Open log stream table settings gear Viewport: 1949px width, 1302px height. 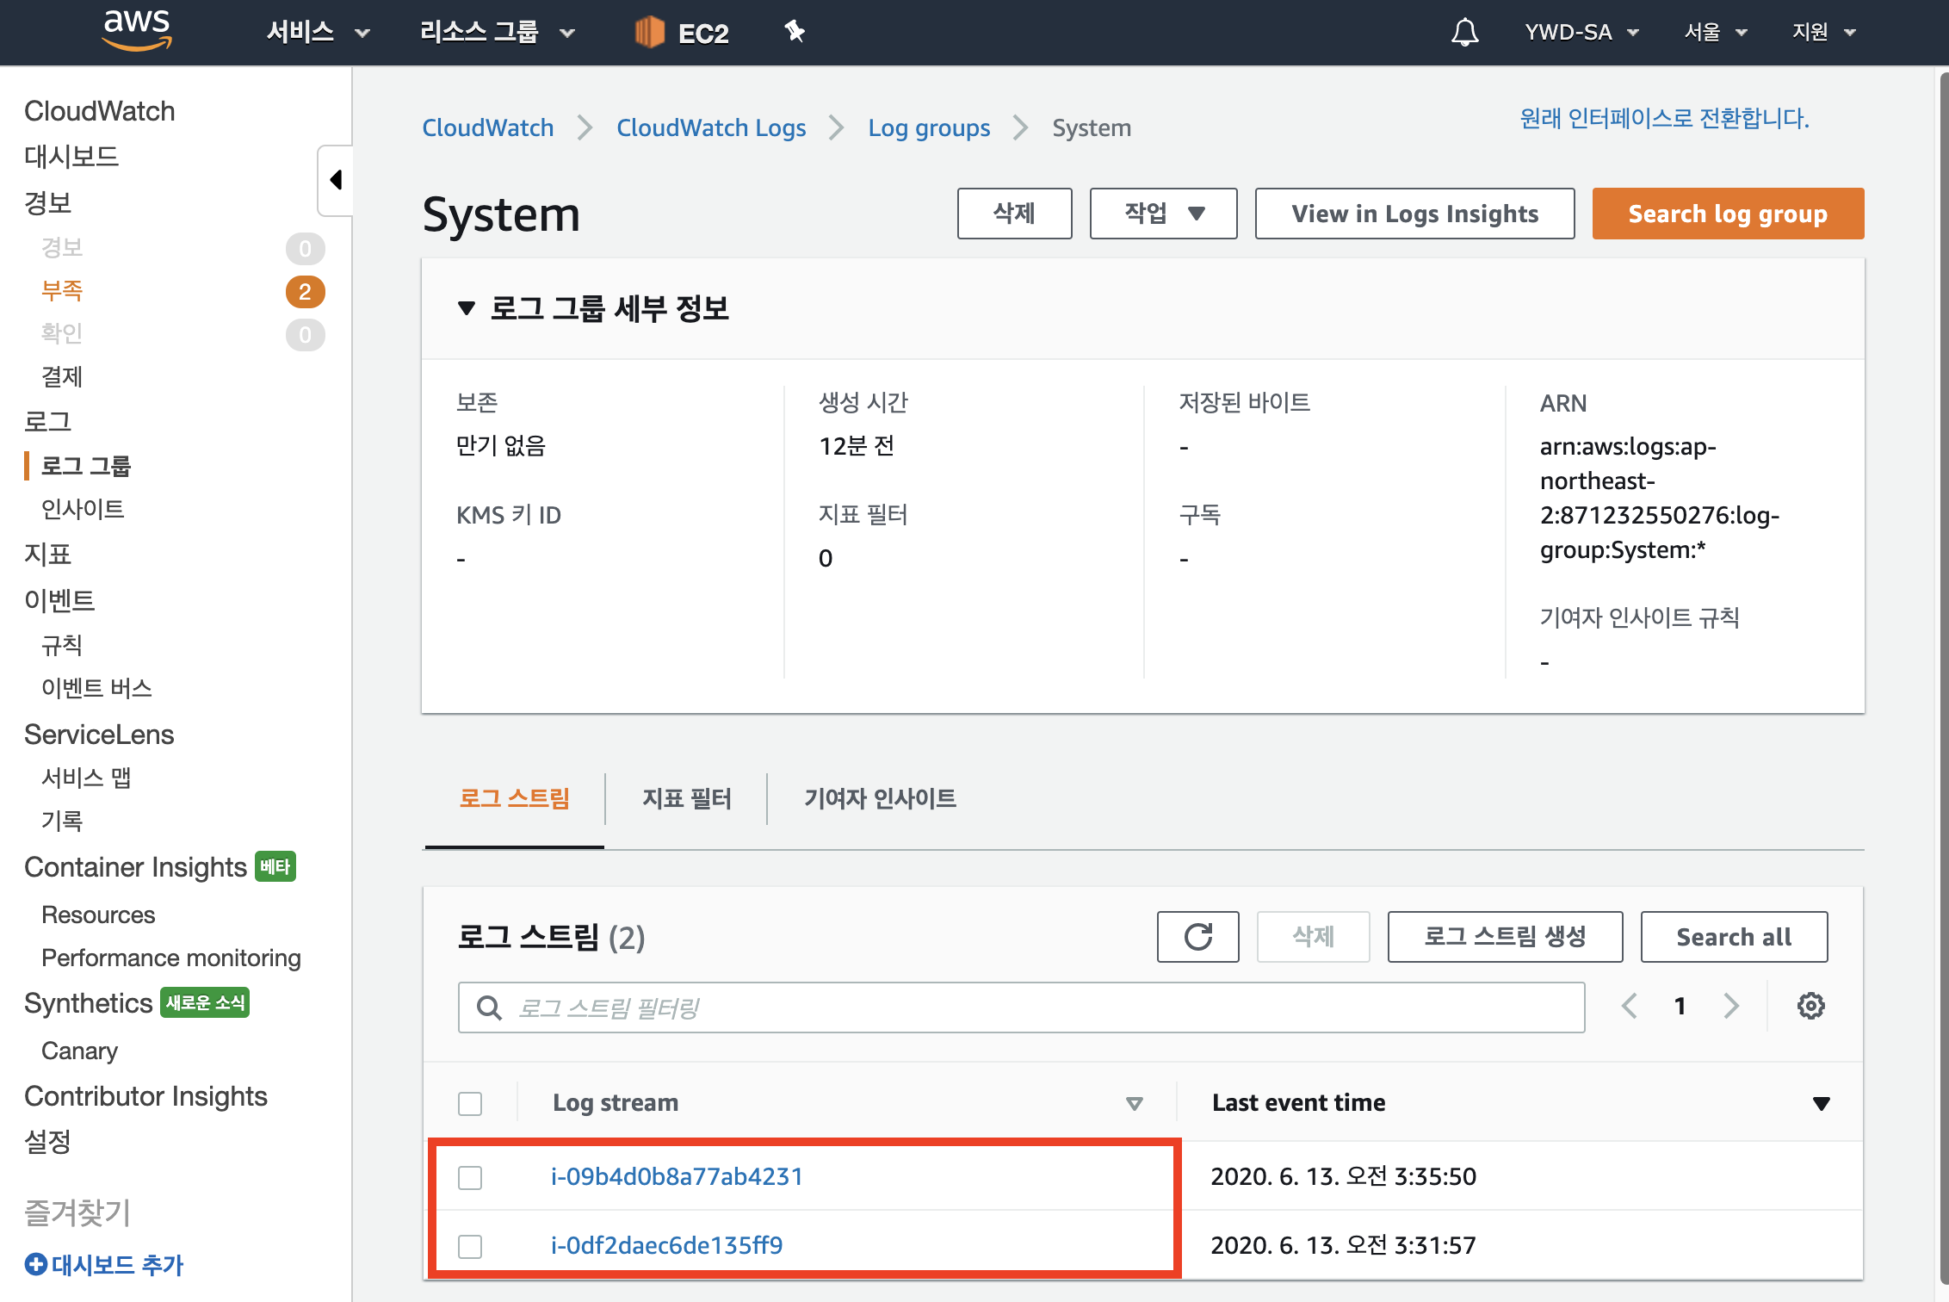tap(1810, 1006)
